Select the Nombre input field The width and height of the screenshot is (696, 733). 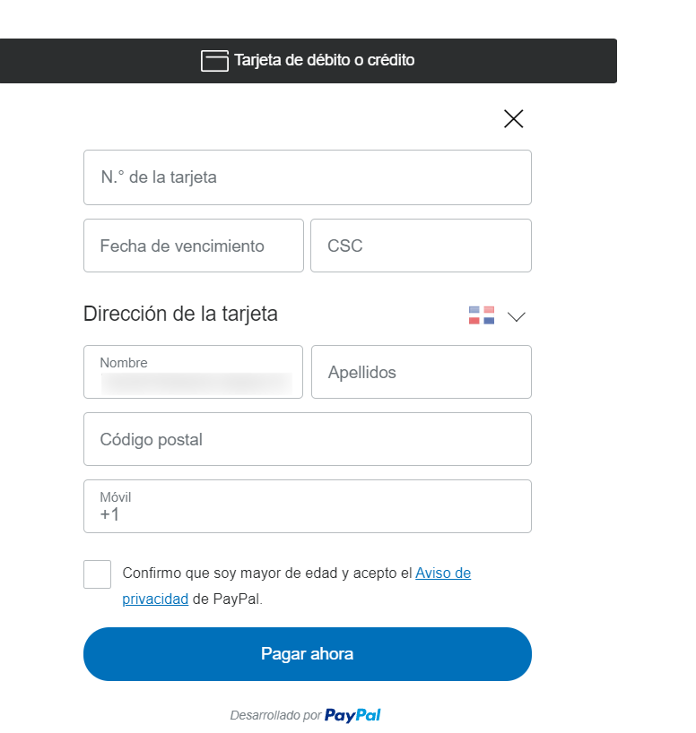(194, 372)
